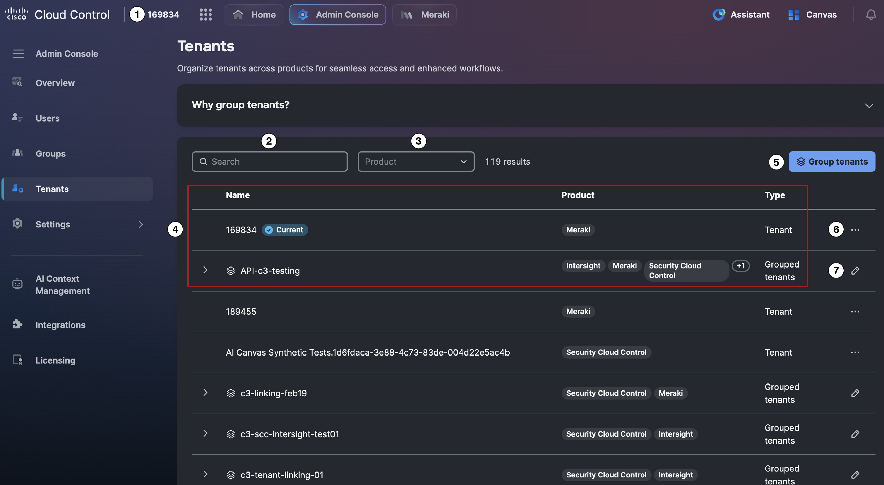Go to the Home tab
The width and height of the screenshot is (884, 485).
[x=254, y=14]
